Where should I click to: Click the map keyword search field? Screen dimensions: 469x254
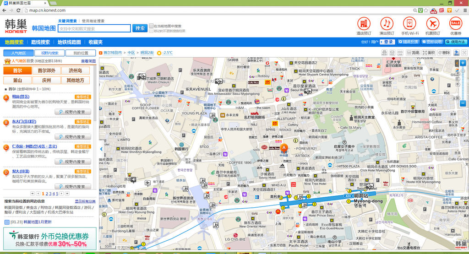[94, 28]
